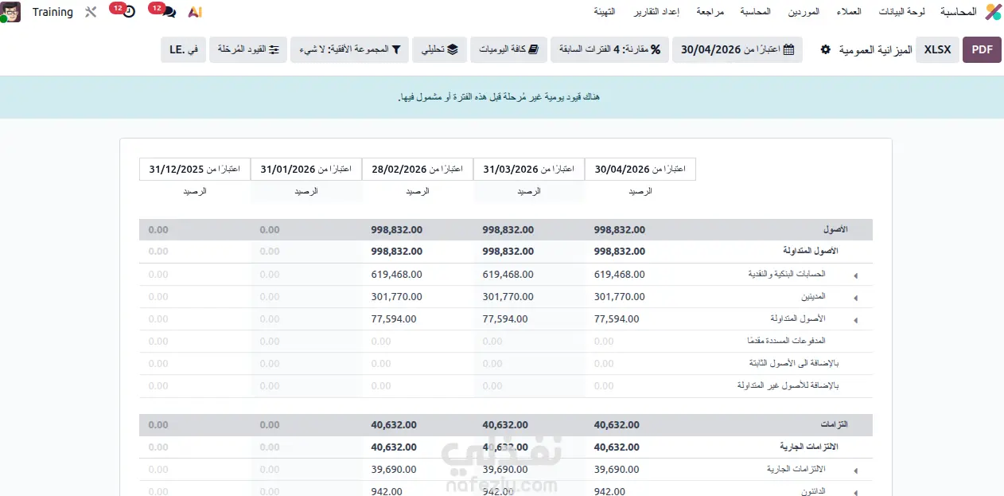Viewport: 1004px width, 496px height.
Task: Click the المدفوعات المسددة مقدمًا row
Action: pyautogui.click(x=506, y=341)
